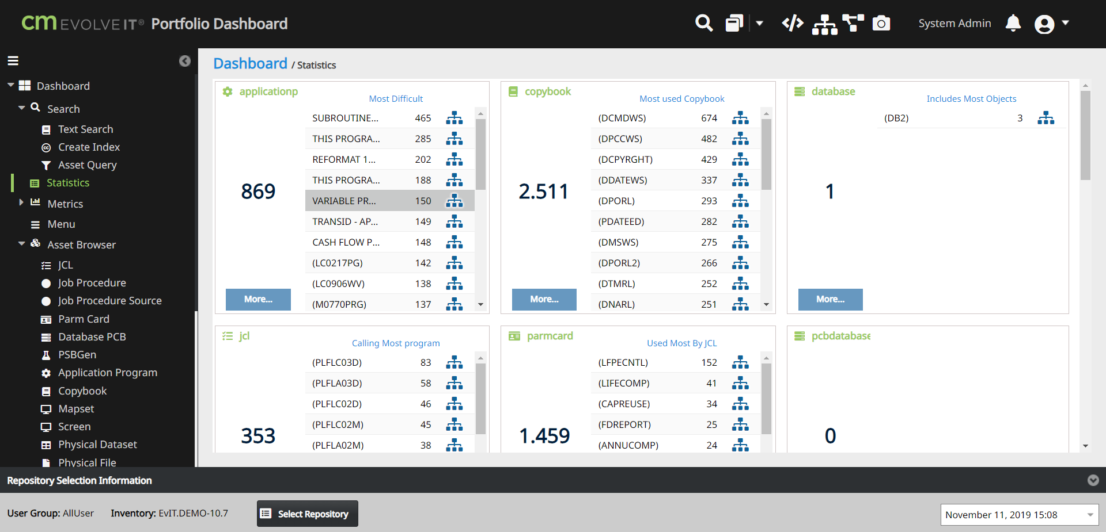
Task: Open hierarchy icon for (DB2) row
Action: coord(1046,118)
